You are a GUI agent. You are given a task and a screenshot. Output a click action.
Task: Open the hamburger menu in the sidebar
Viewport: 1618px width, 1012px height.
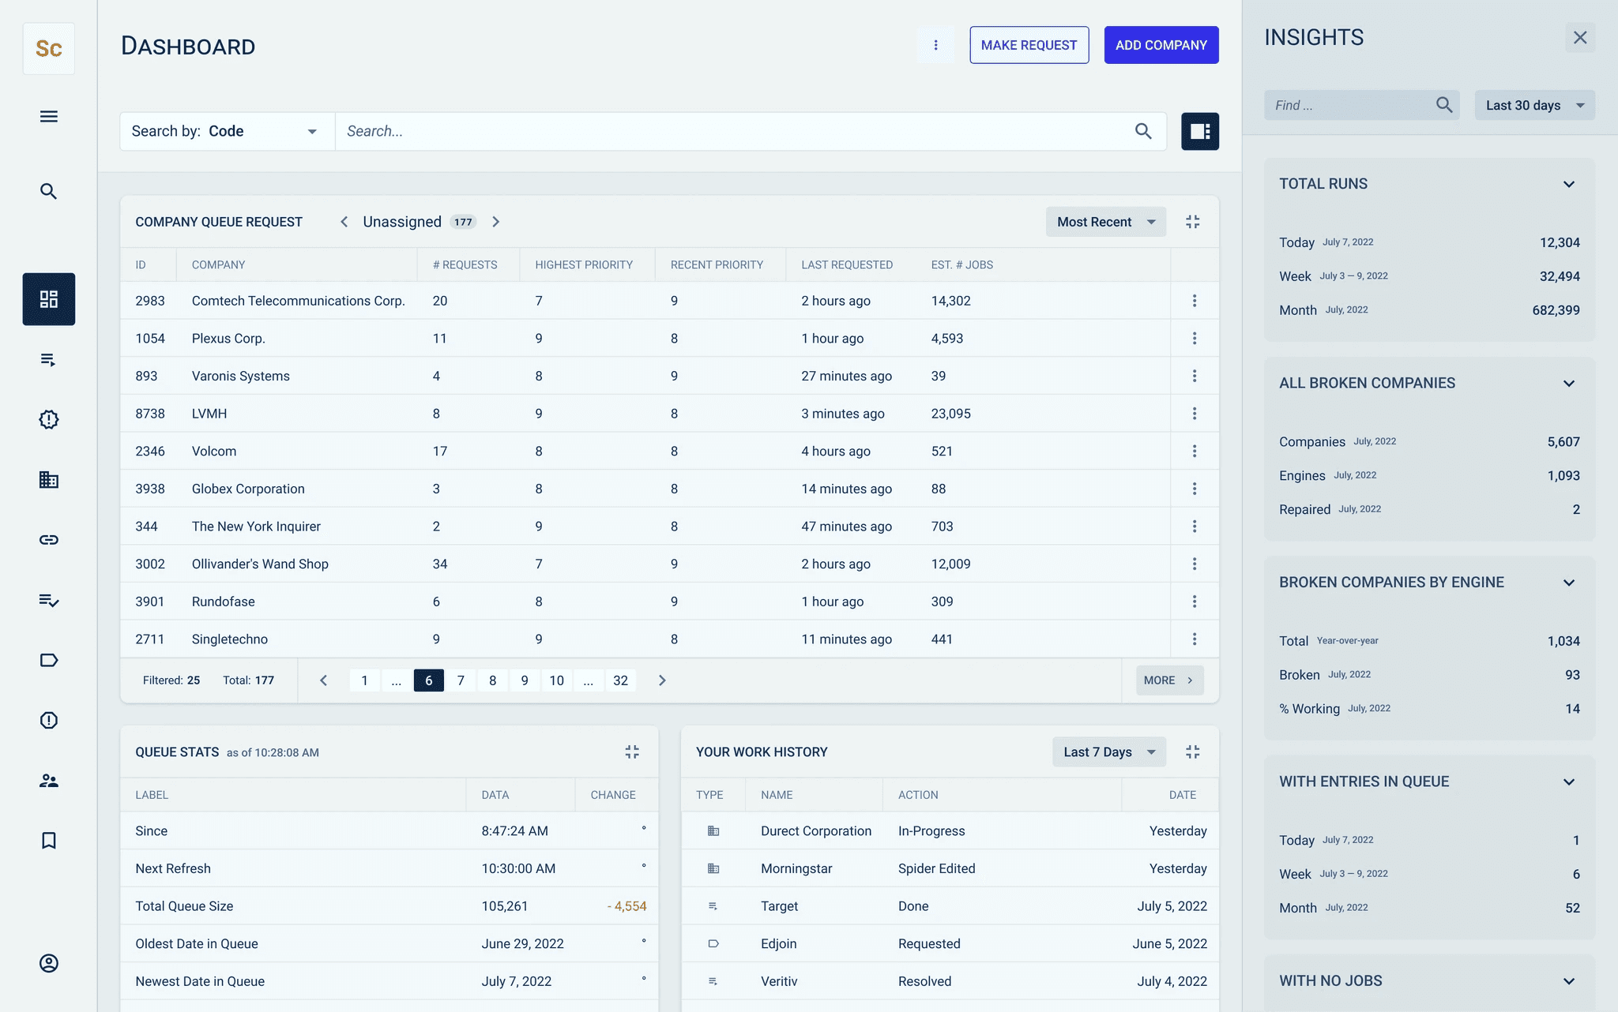pos(49,117)
